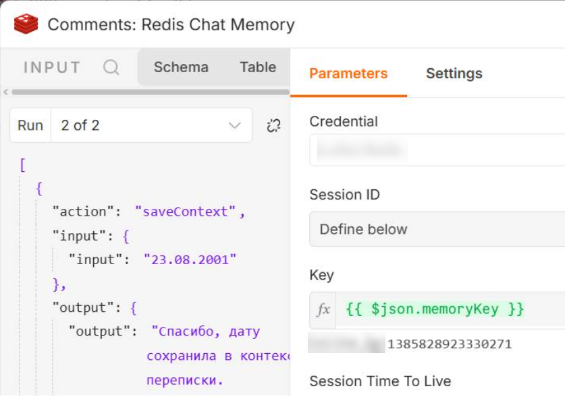Switch to the Table view tab
The image size is (569, 407).
pos(258,67)
